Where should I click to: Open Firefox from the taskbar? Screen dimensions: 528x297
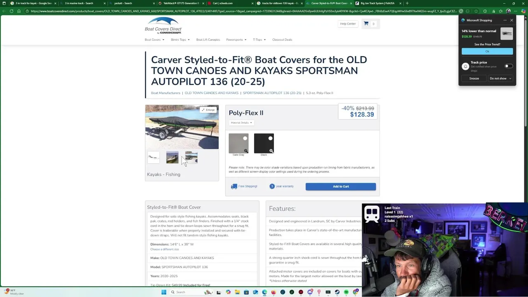tap(273, 292)
